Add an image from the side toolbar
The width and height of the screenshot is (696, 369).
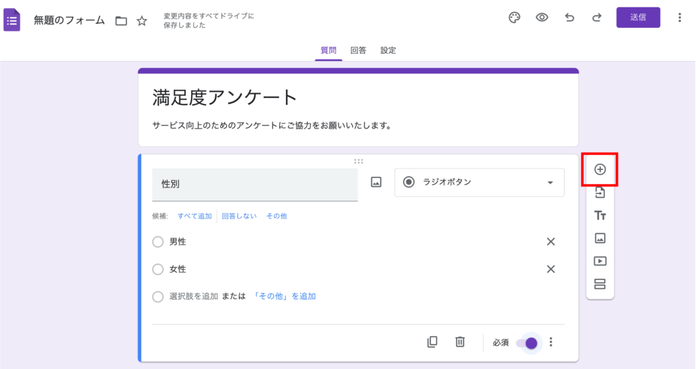coord(600,238)
